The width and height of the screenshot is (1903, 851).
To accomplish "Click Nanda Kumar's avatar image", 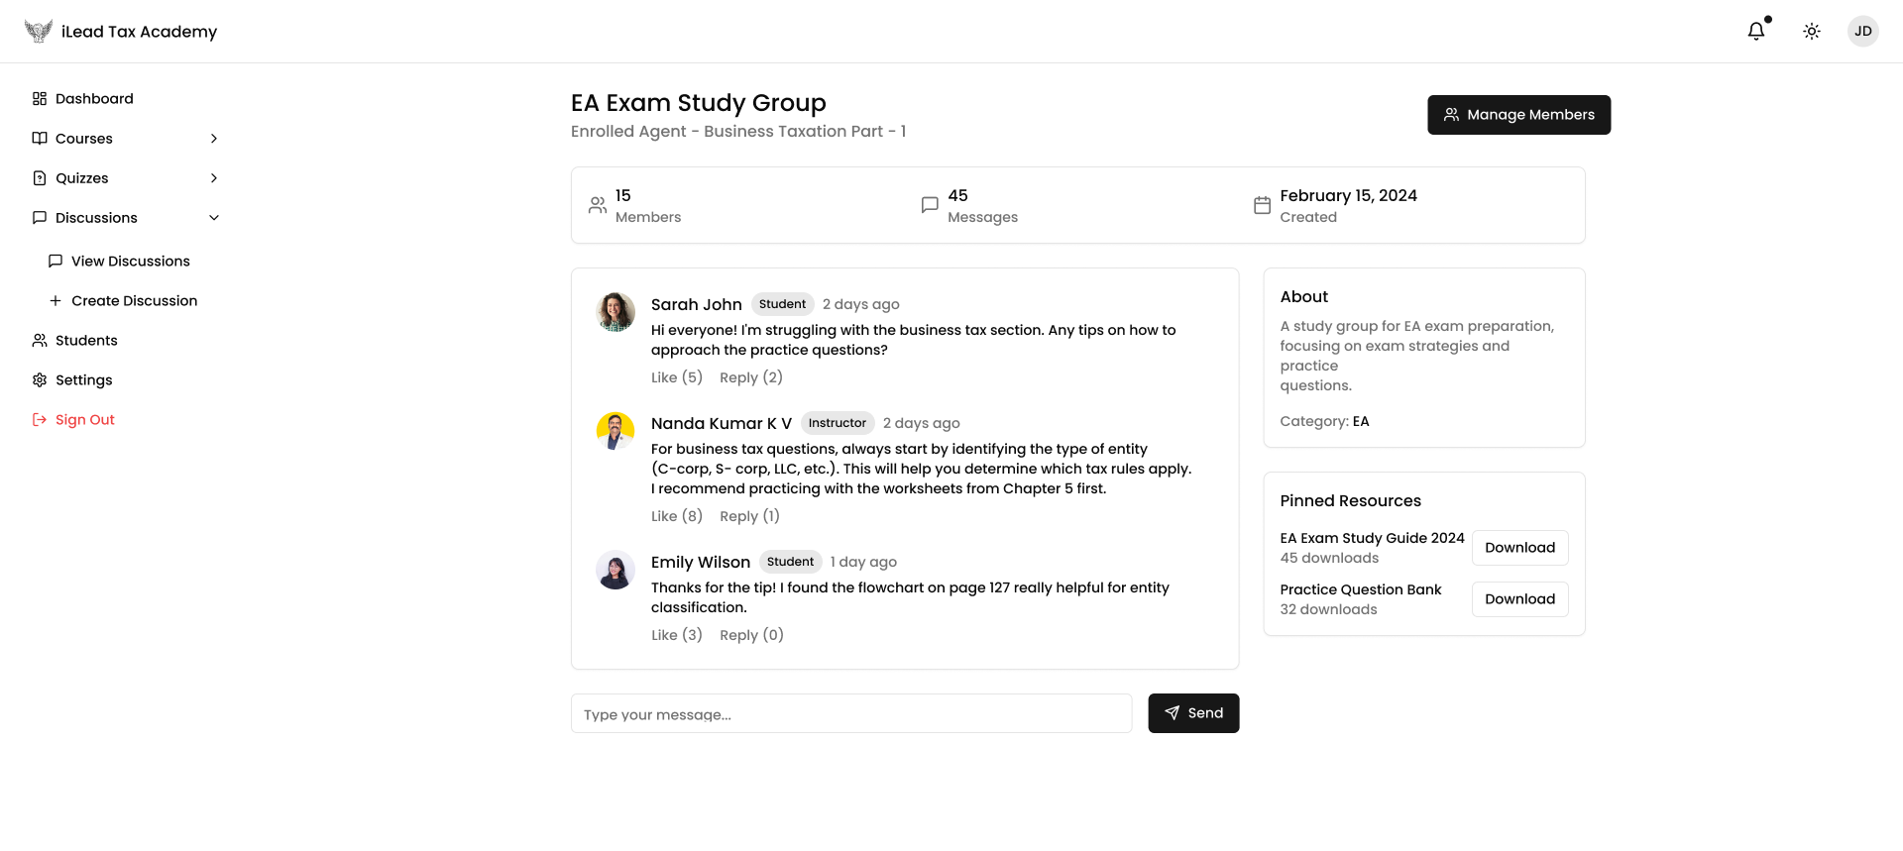I will 615,431.
